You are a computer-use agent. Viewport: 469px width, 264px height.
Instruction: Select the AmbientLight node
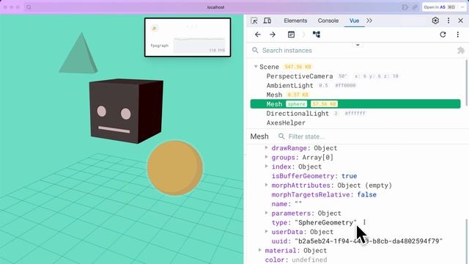coord(290,85)
